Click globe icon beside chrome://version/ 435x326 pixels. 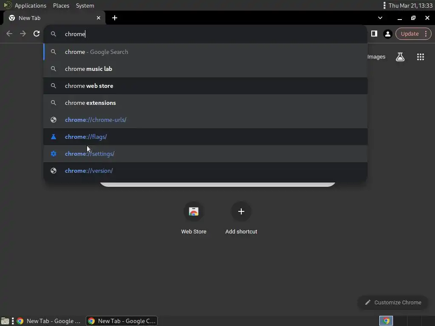tap(54, 171)
